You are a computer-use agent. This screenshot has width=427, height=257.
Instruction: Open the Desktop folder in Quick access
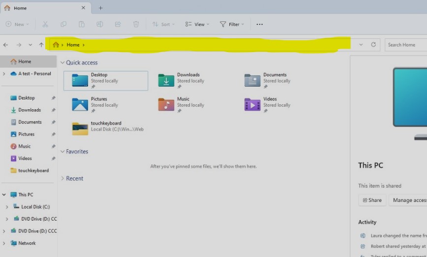click(106, 81)
